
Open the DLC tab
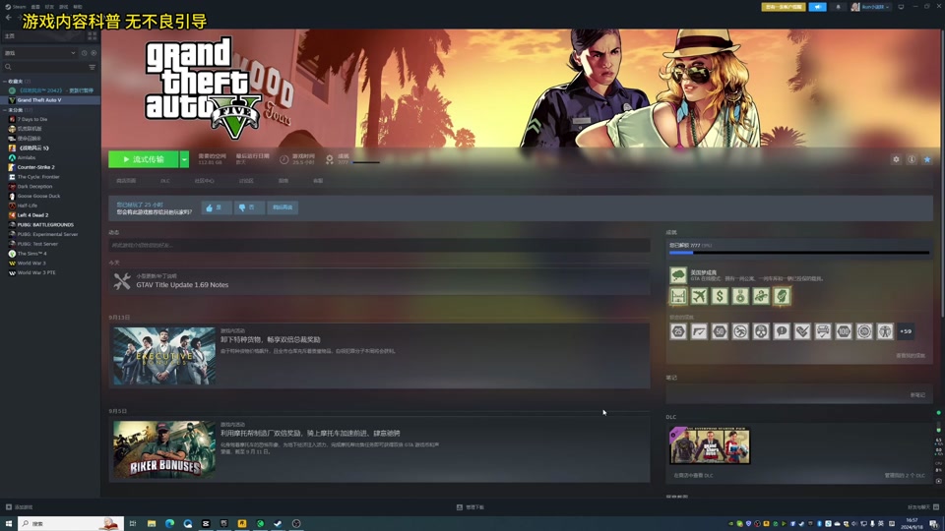165,181
